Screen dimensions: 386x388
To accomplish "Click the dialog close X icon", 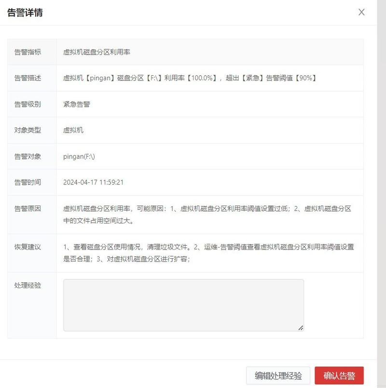I will point(361,12).
